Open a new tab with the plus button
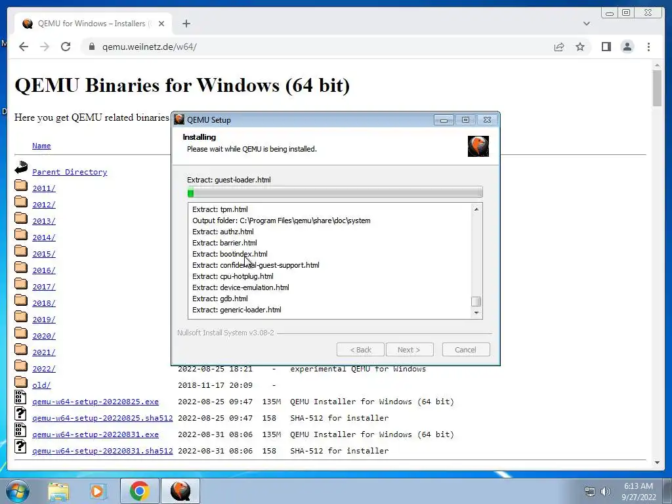The image size is (672, 504). tap(186, 24)
